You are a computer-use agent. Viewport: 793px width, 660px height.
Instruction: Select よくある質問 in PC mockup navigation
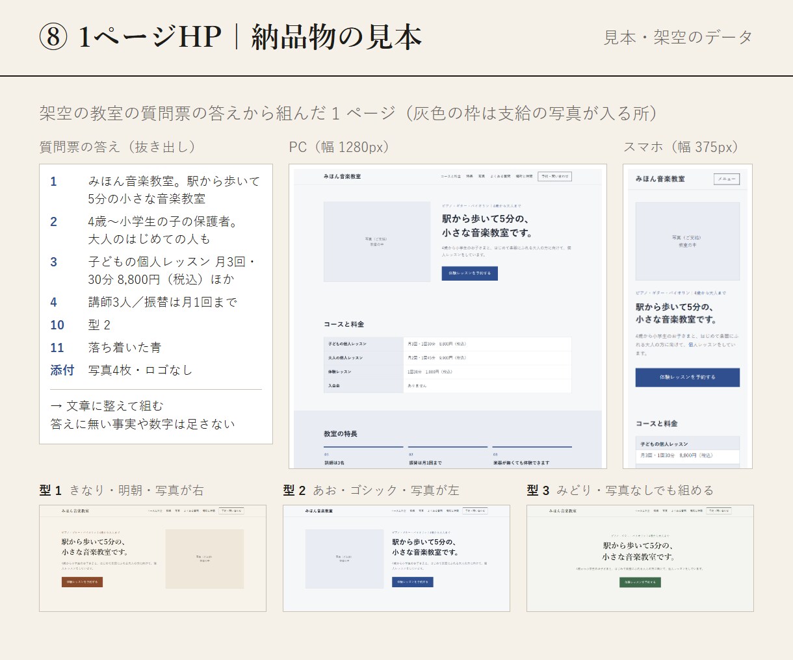click(500, 177)
